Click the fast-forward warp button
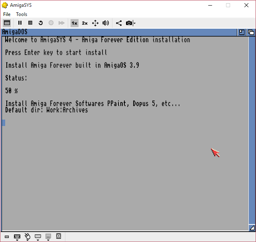 tap(61, 23)
